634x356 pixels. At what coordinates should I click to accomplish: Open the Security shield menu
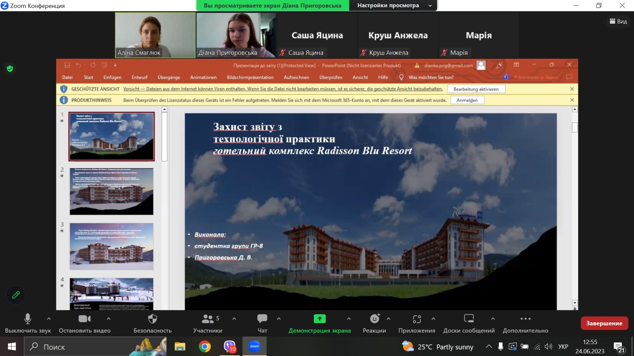(x=153, y=323)
